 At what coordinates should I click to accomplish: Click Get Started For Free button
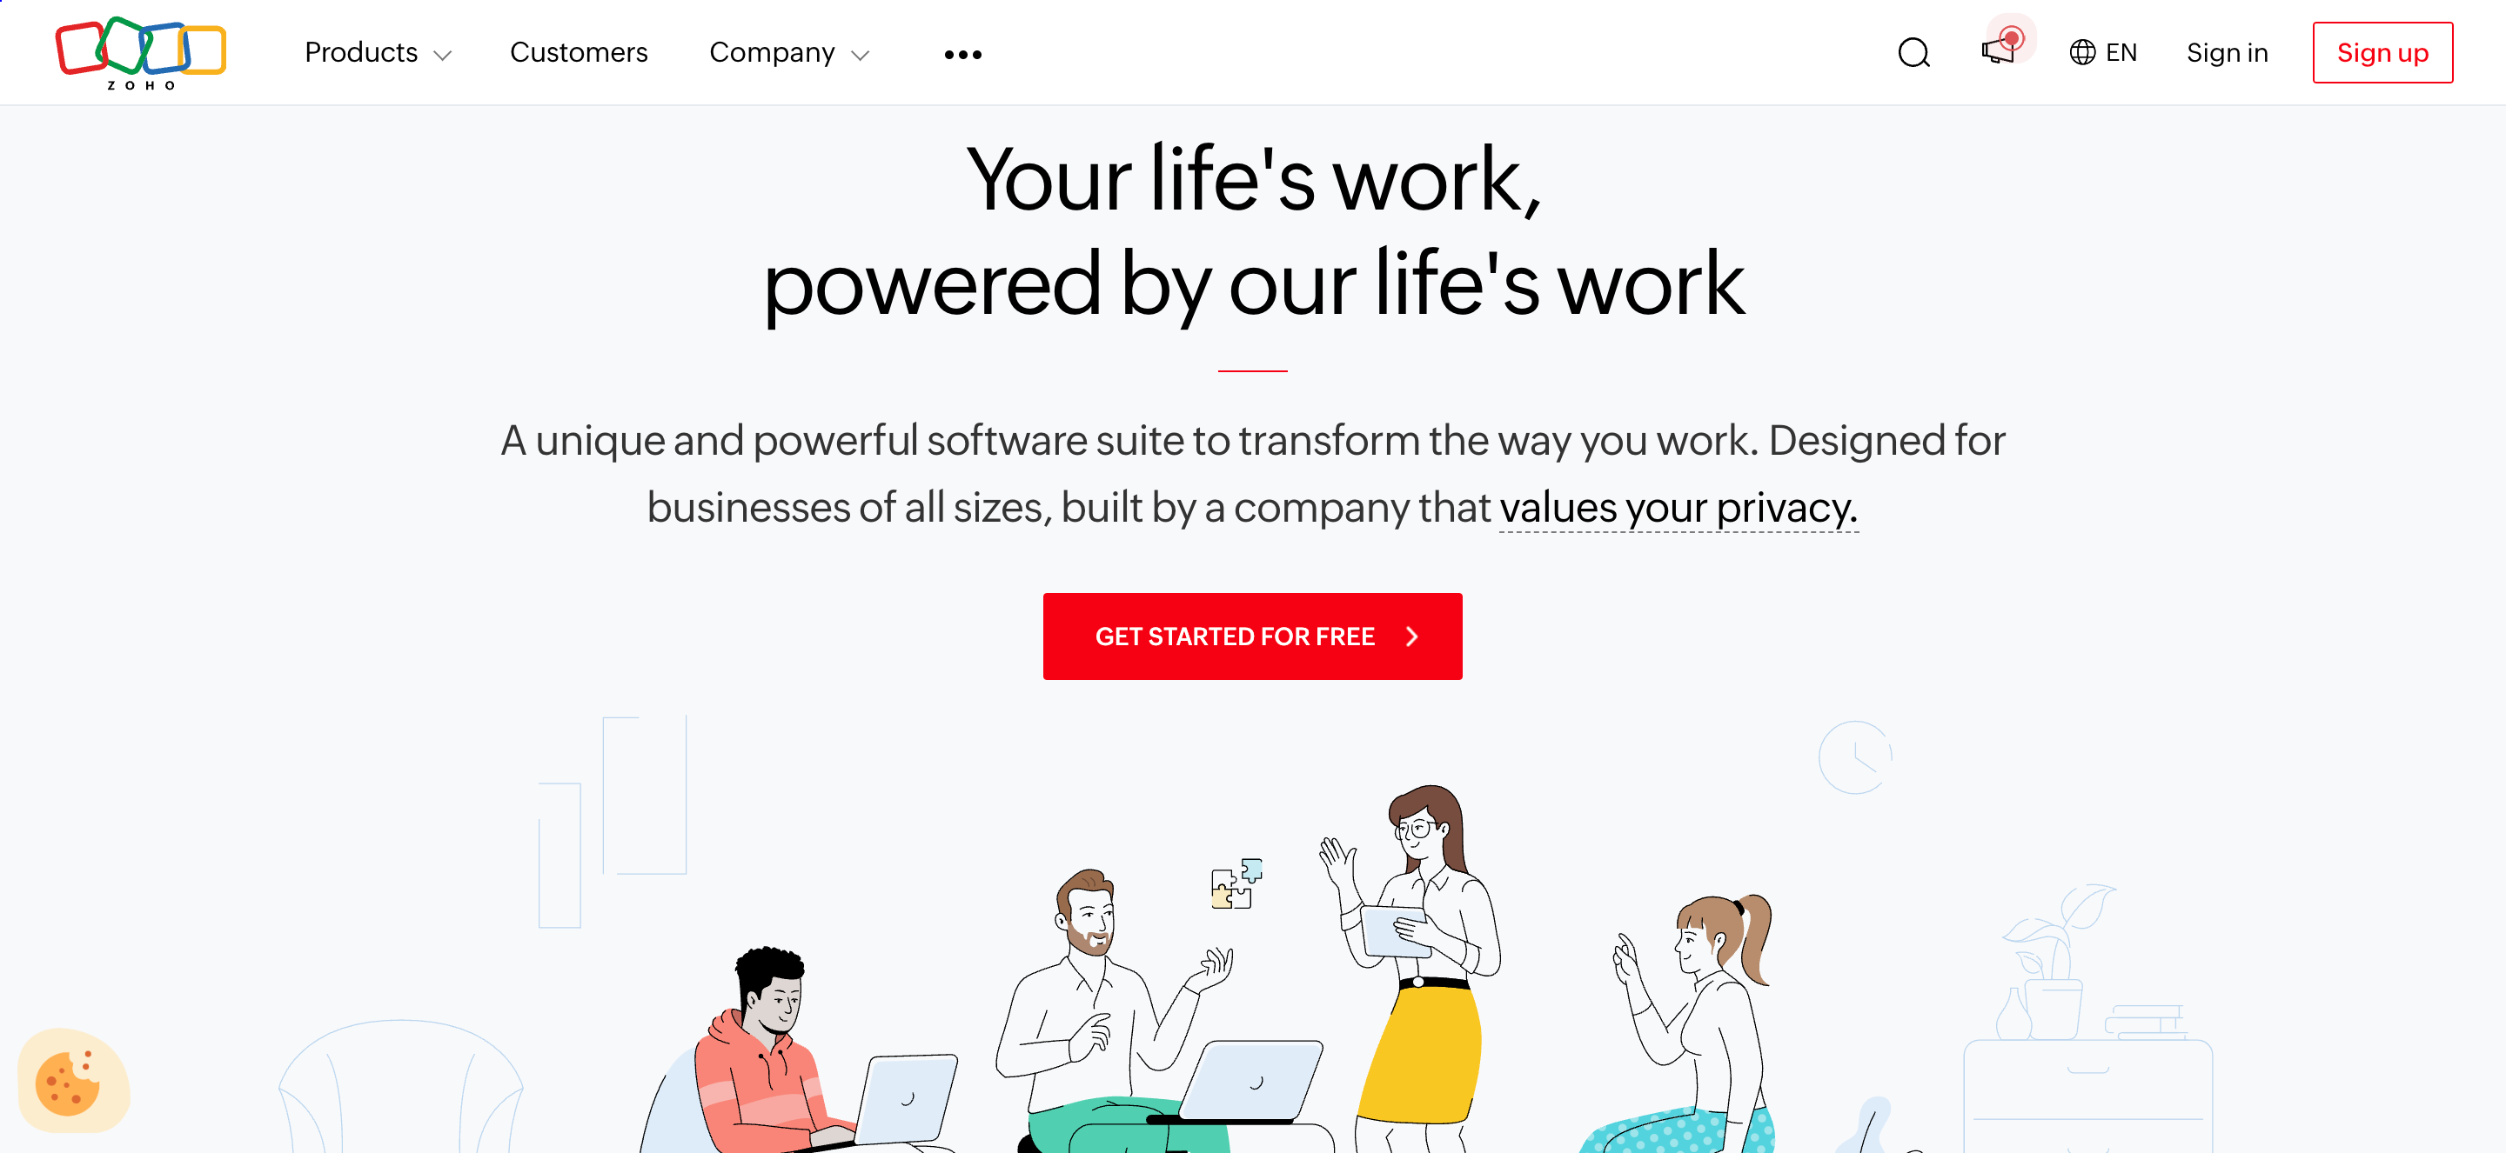click(x=1251, y=634)
